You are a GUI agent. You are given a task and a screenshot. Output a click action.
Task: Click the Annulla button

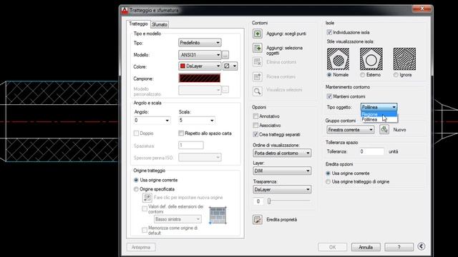click(366, 247)
